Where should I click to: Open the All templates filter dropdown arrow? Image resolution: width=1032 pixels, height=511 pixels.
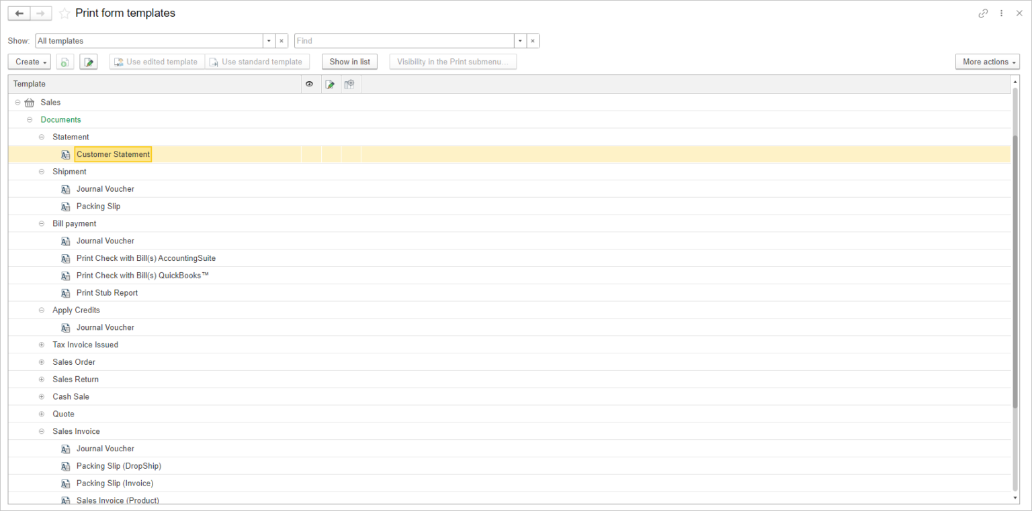268,40
